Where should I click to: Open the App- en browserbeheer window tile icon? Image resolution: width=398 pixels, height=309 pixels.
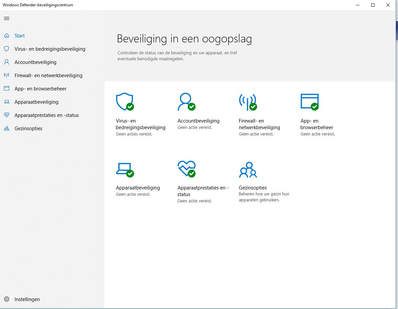(309, 102)
